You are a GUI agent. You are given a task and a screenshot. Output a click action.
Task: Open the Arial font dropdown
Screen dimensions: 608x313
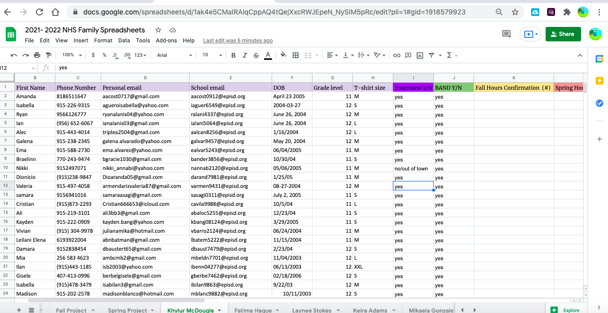point(174,55)
